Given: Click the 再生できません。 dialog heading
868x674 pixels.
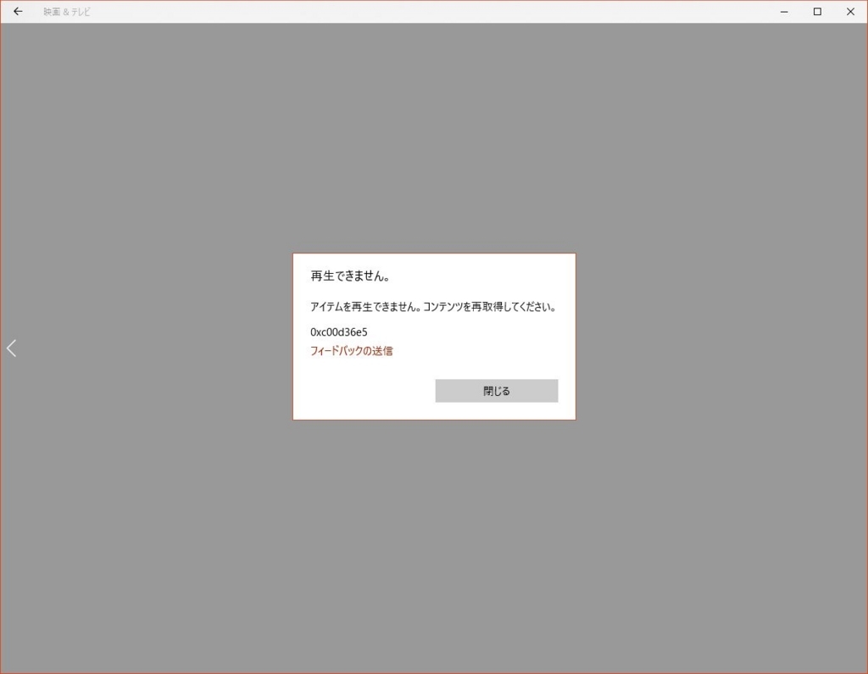Looking at the screenshot, I should tap(350, 276).
